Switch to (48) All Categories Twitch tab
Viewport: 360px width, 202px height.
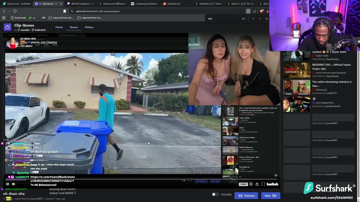[x=80, y=4]
